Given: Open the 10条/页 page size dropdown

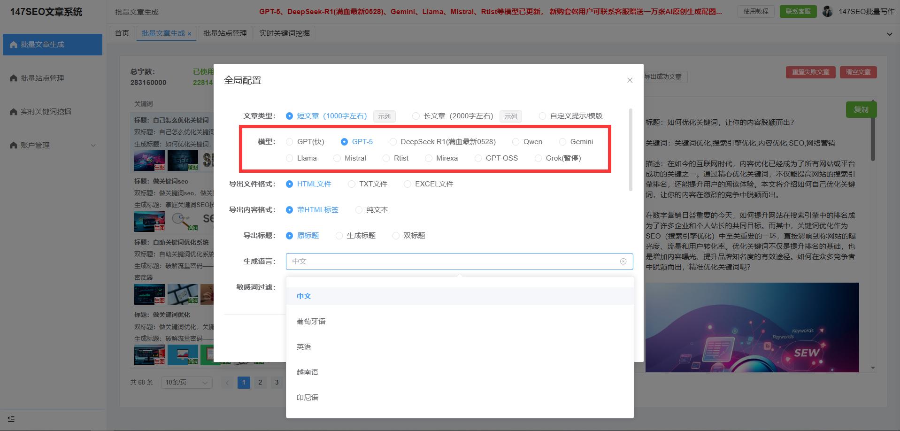Looking at the screenshot, I should (185, 382).
